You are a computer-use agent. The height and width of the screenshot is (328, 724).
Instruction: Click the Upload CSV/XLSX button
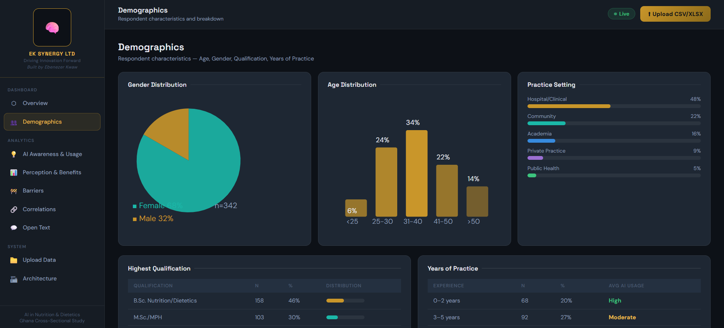click(x=675, y=14)
